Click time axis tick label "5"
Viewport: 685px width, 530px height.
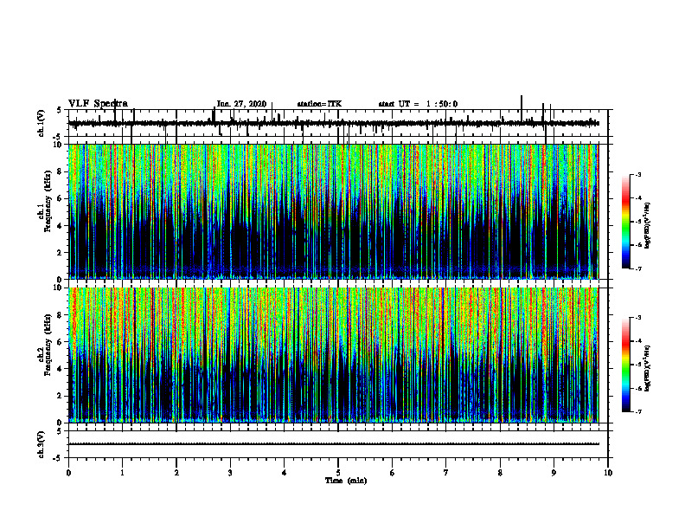coord(338,473)
